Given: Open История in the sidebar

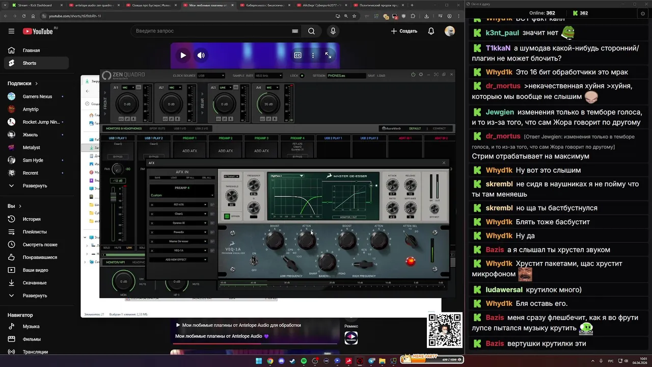Looking at the screenshot, I should pyautogui.click(x=35, y=219).
